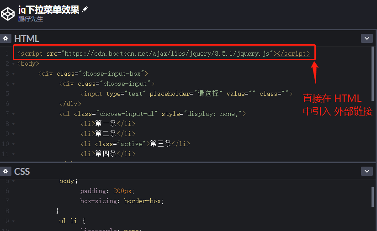Click the style display: none attribute
The width and height of the screenshot is (377, 231).
(x=202, y=114)
